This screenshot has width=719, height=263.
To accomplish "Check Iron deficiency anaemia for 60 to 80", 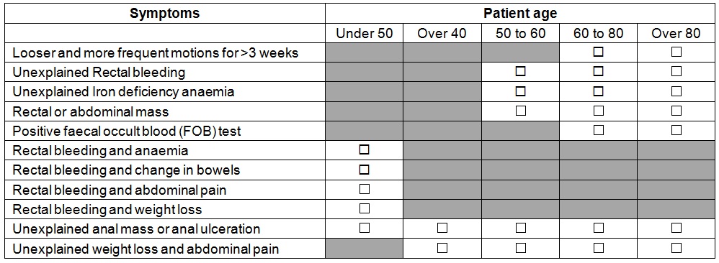I will click(x=598, y=91).
